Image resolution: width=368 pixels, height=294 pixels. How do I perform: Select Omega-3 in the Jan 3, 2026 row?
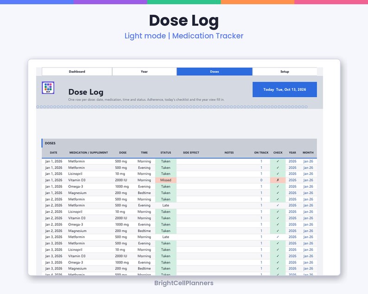(x=76, y=263)
